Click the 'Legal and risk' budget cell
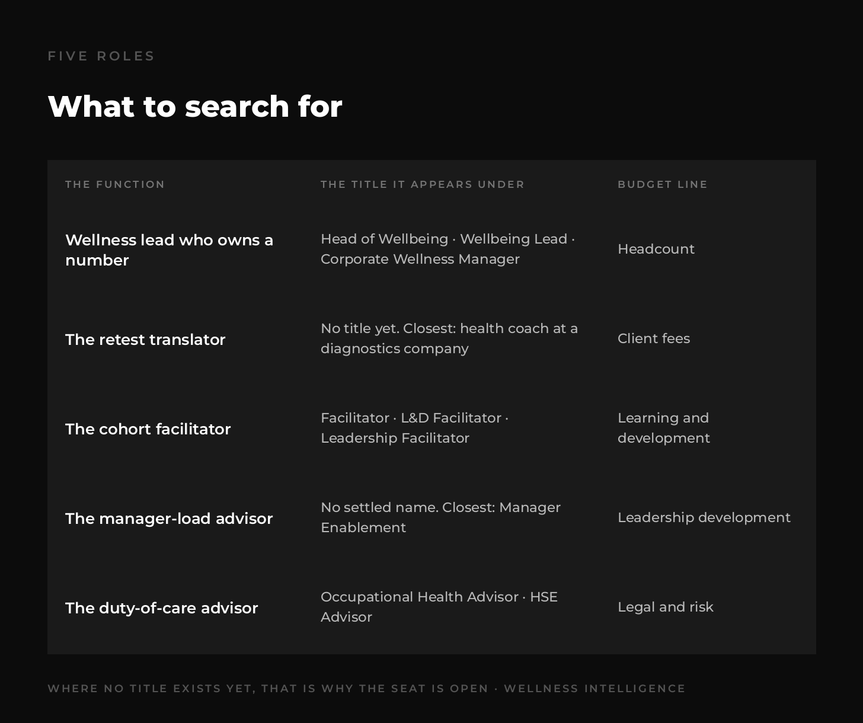863x723 pixels. pos(666,607)
